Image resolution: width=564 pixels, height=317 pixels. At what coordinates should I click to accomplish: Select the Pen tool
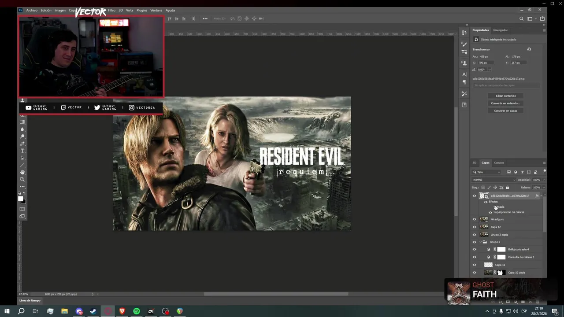coord(22,144)
